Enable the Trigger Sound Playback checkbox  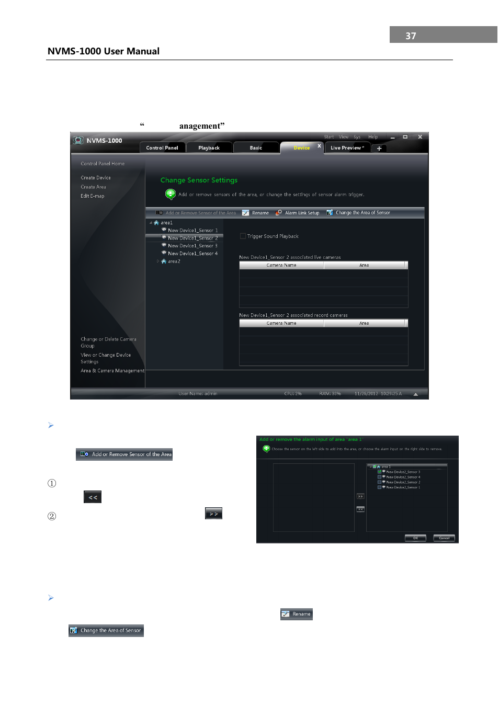coord(243,236)
